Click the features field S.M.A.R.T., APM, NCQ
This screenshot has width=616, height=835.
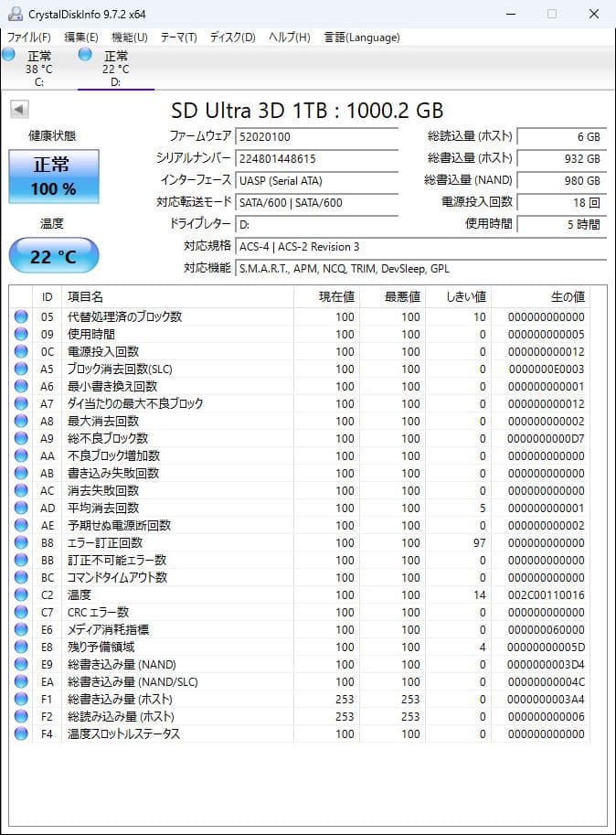click(420, 268)
